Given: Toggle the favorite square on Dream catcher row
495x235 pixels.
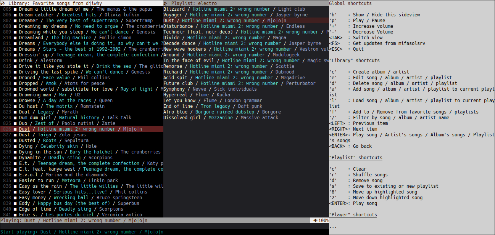Looking at the screenshot, I should (15, 15).
